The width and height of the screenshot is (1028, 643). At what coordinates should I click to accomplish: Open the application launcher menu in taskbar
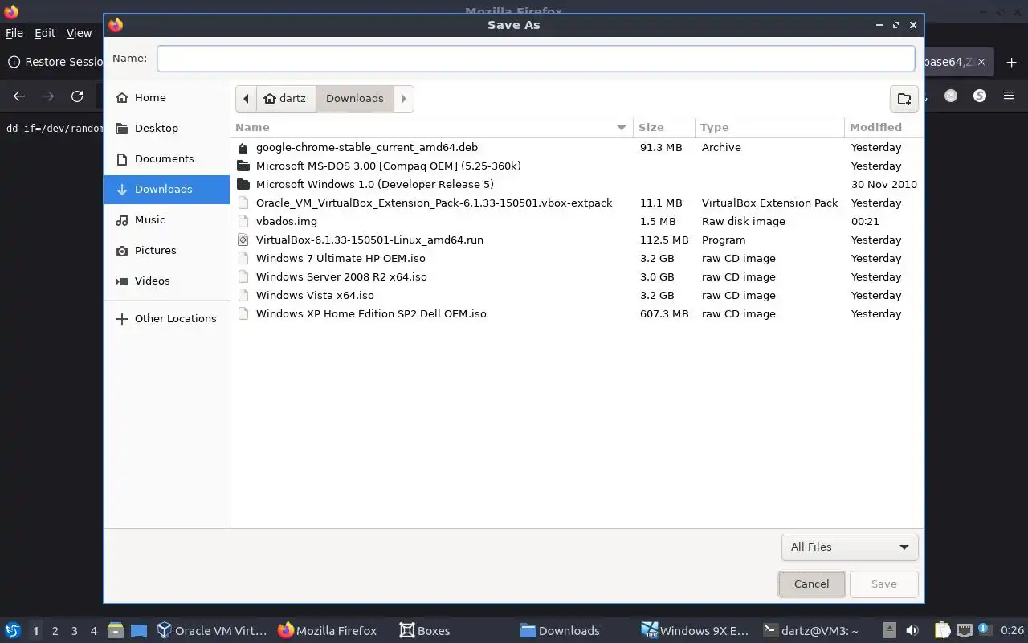pos(12,630)
